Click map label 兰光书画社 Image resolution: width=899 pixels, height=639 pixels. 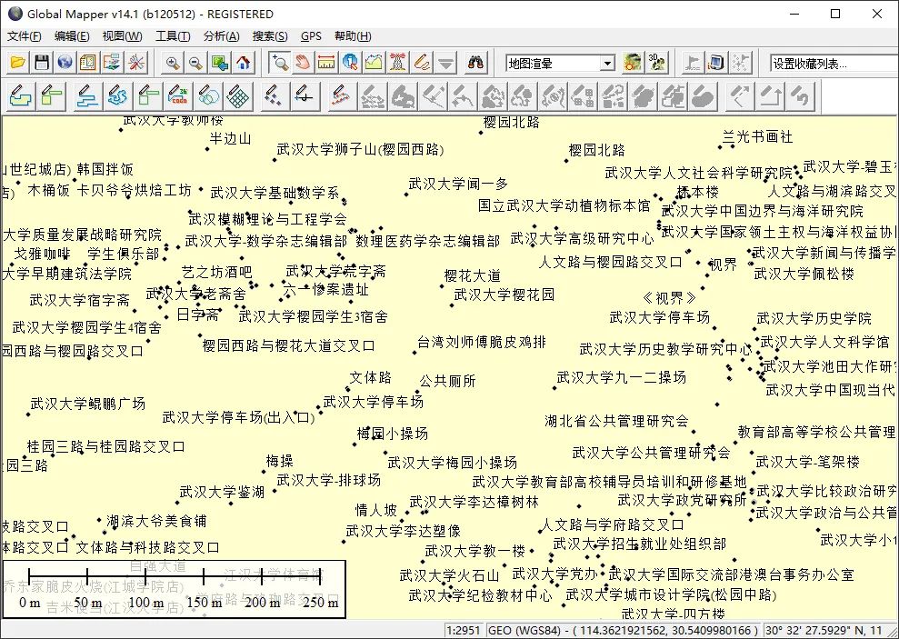[757, 136]
